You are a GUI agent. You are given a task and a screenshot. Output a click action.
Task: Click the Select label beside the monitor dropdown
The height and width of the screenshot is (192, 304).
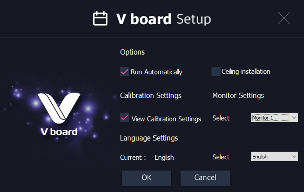pos(221,118)
